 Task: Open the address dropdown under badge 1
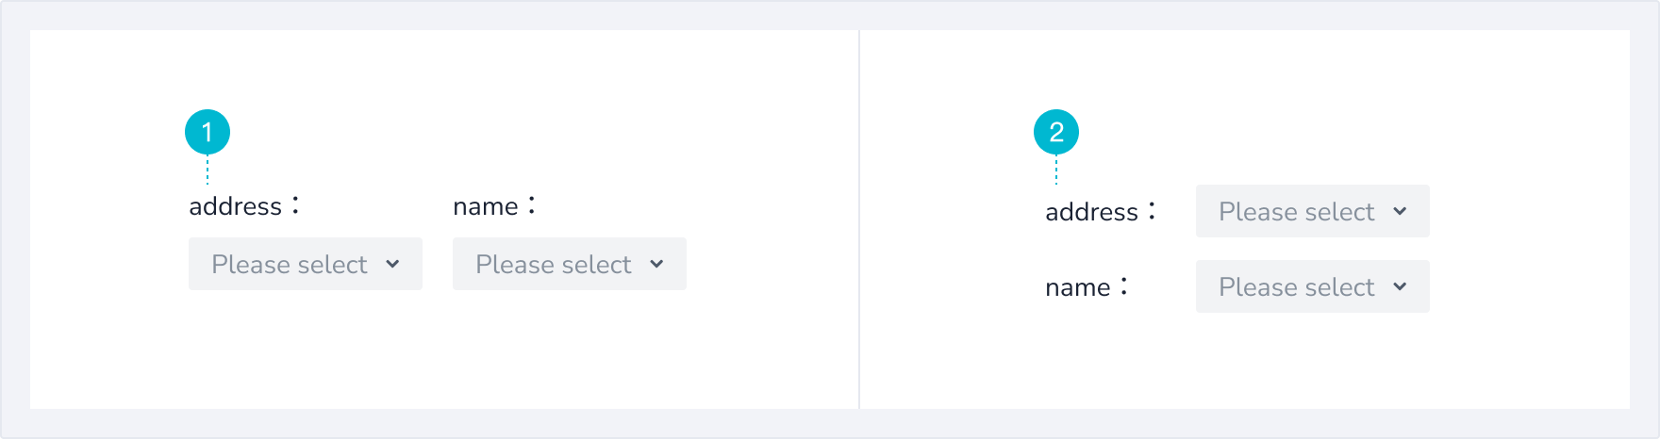coord(306,264)
